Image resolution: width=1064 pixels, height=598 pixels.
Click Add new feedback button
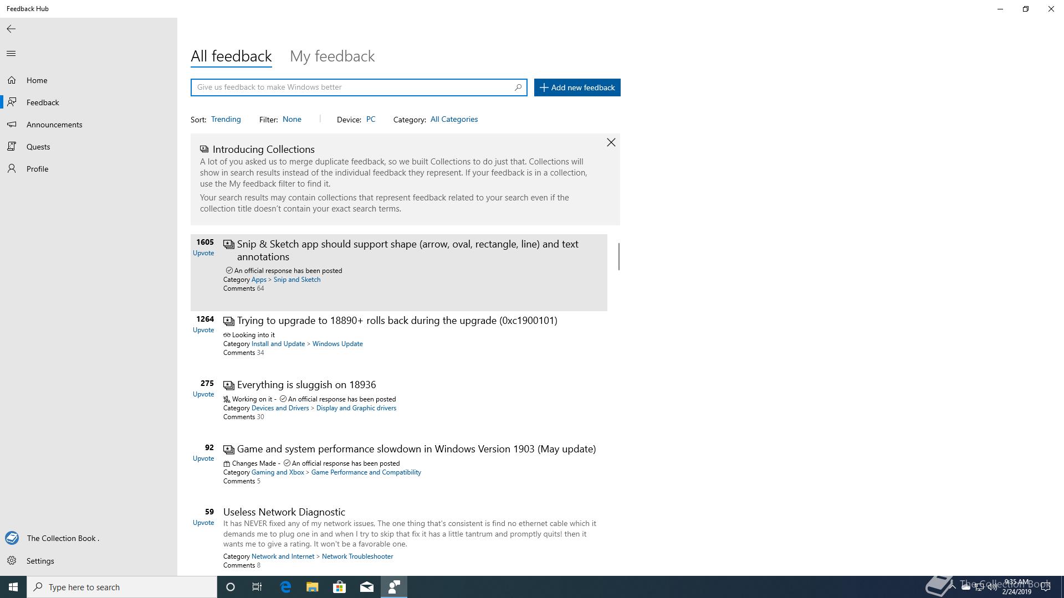pyautogui.click(x=577, y=87)
